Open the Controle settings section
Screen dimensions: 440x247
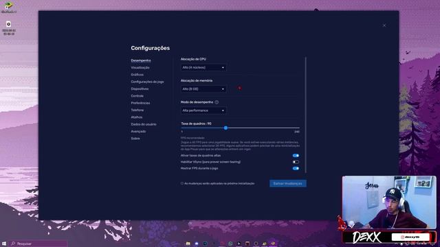[x=137, y=96]
